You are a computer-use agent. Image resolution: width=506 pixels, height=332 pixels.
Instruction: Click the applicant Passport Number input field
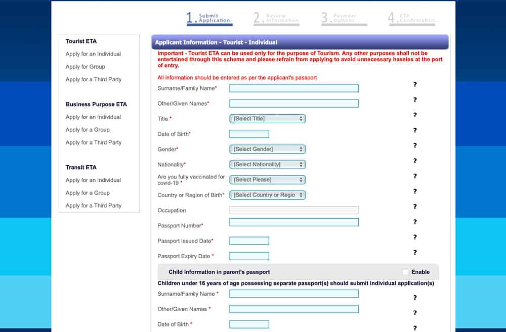[294, 222]
